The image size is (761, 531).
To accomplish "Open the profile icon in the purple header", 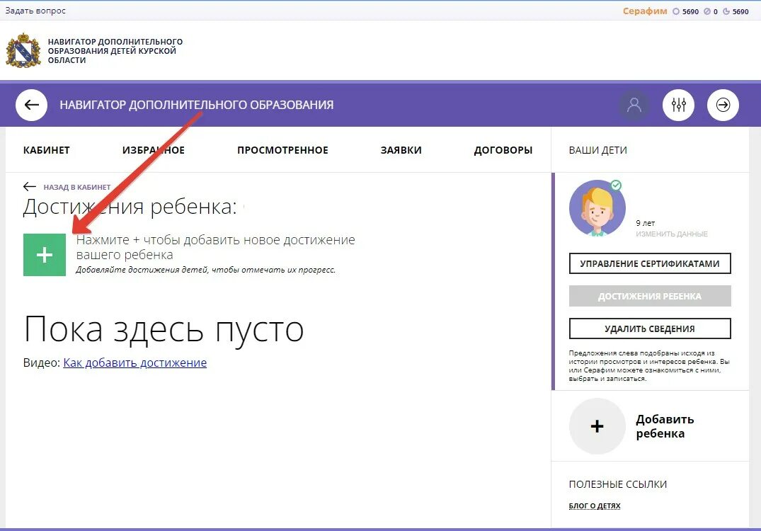I will click(x=634, y=105).
